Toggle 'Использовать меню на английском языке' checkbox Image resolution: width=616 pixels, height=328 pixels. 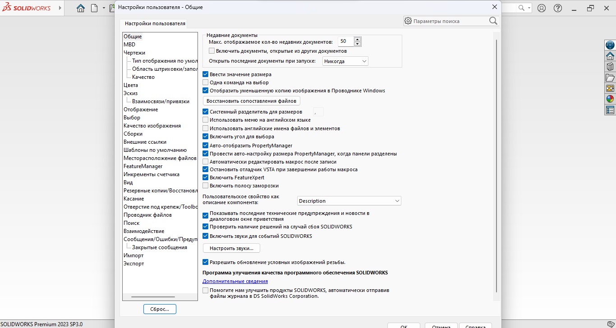coord(206,120)
